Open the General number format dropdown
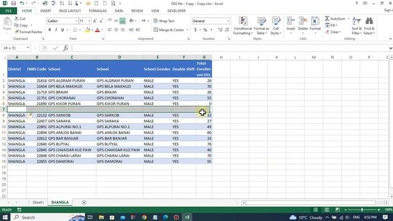This screenshot has height=221, width=393. click(228, 21)
